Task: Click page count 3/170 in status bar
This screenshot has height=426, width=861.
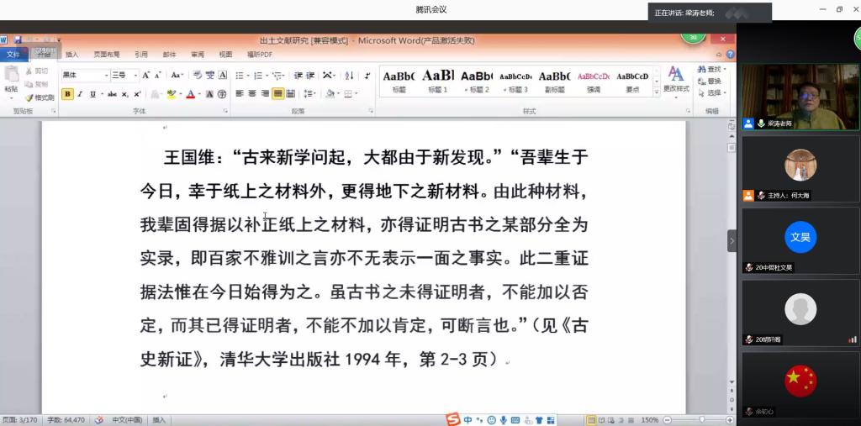Action: tap(20, 420)
